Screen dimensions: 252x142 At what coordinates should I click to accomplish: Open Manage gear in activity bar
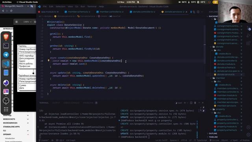(x=248, y=135)
